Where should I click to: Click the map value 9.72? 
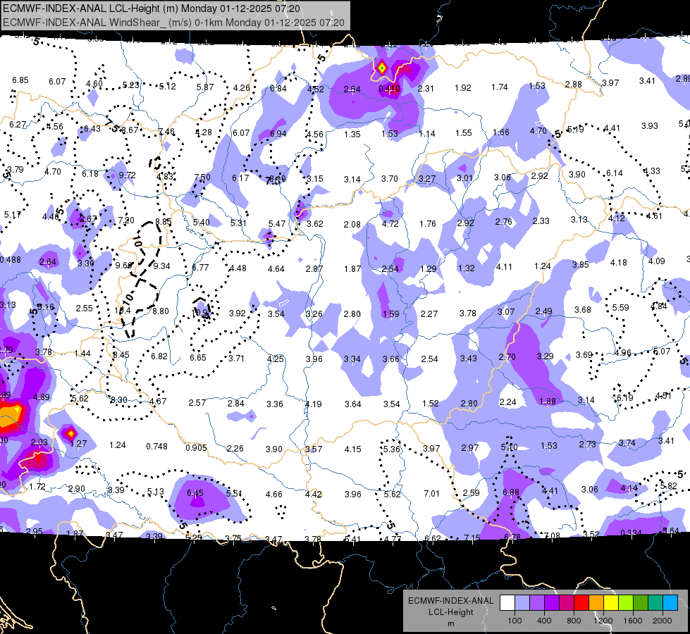pos(127,175)
